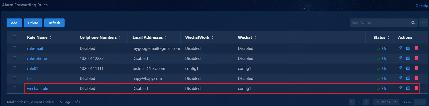This screenshot has width=429, height=106.
Task: Select hapy@hapy.com email cell
Action: pyautogui.click(x=147, y=79)
